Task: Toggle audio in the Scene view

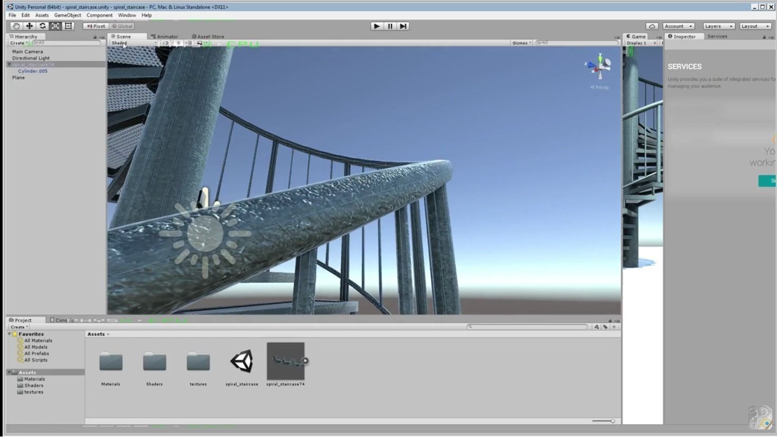Action: pyautogui.click(x=188, y=43)
